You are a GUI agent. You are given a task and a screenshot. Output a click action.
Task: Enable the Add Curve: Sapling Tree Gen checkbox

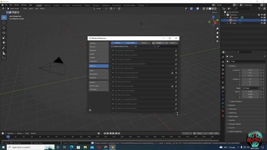(x=116, y=100)
